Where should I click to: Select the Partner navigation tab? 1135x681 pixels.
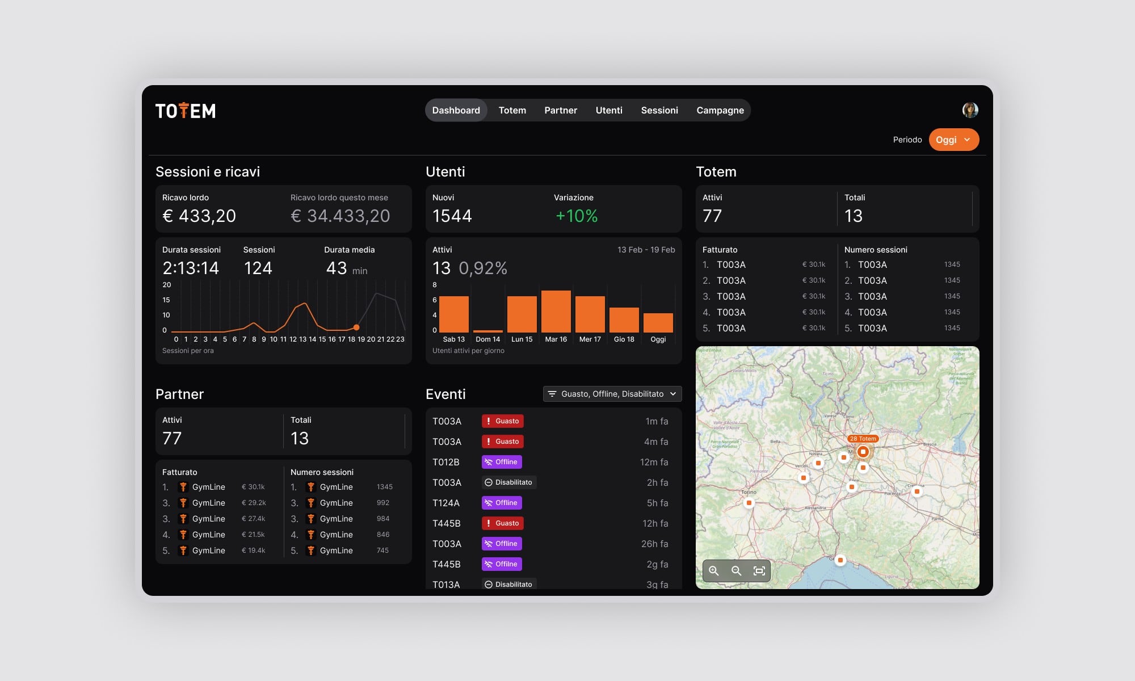pos(560,110)
